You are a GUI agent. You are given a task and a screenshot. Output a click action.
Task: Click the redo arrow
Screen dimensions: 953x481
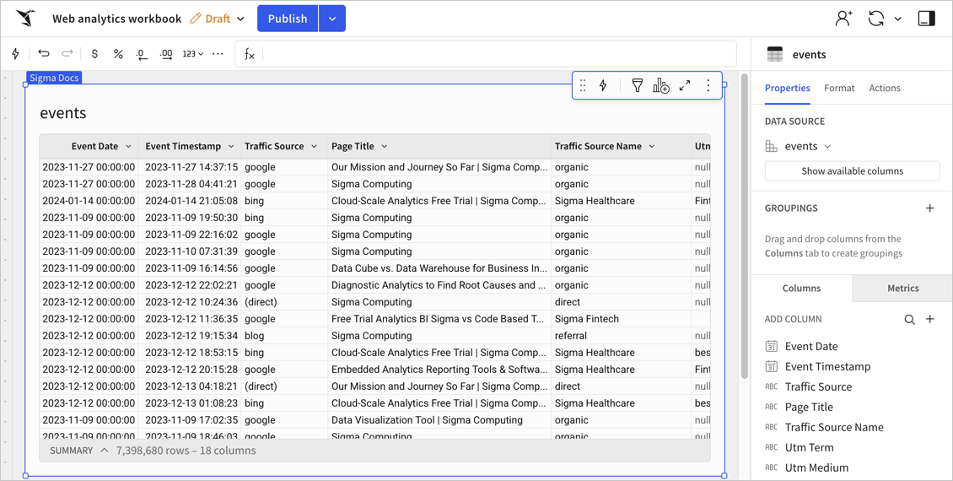(x=67, y=53)
